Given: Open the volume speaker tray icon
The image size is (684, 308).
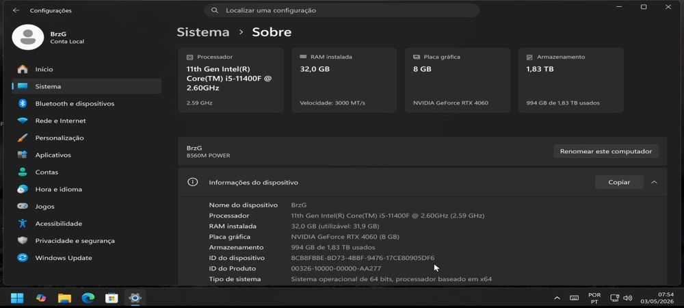Looking at the screenshot, I should click(628, 298).
